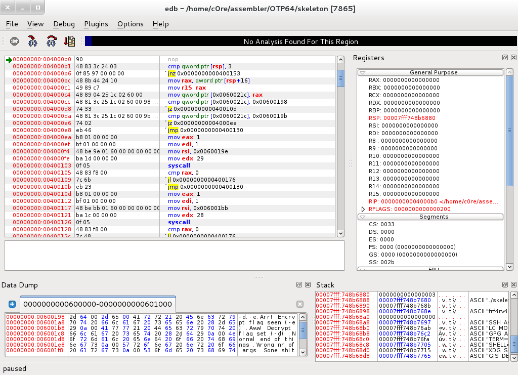Click the Step Into toolbar icon
This screenshot has width=518, height=375.
pyautogui.click(x=32, y=41)
